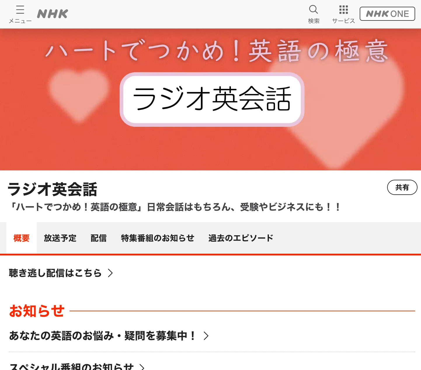Open the 特集番組のお知らせ tab
Screen dimensions: 421x370
click(158, 238)
